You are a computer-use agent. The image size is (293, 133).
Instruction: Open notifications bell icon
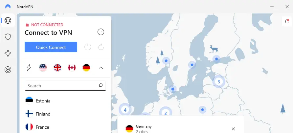click(287, 21)
